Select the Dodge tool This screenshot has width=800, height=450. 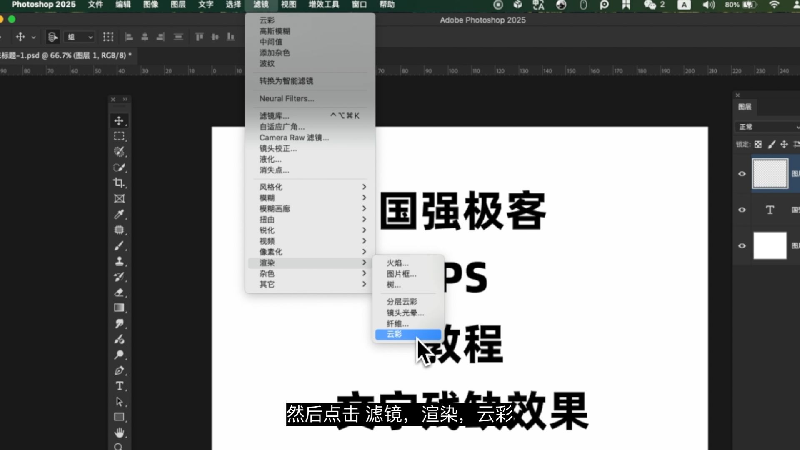point(119,355)
